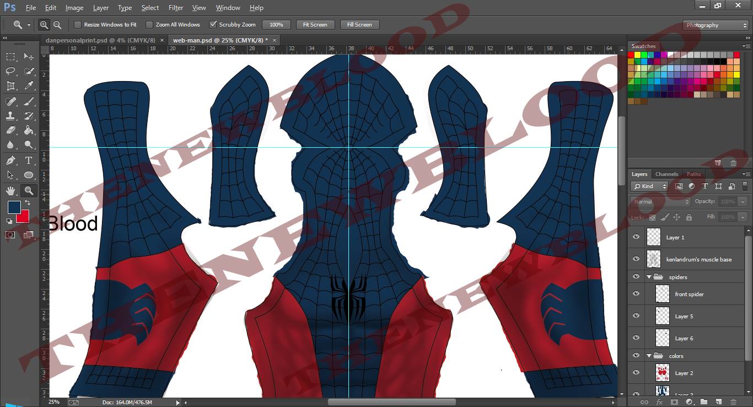Hide the front spider layer
The height and width of the screenshot is (407, 753).
pos(636,294)
